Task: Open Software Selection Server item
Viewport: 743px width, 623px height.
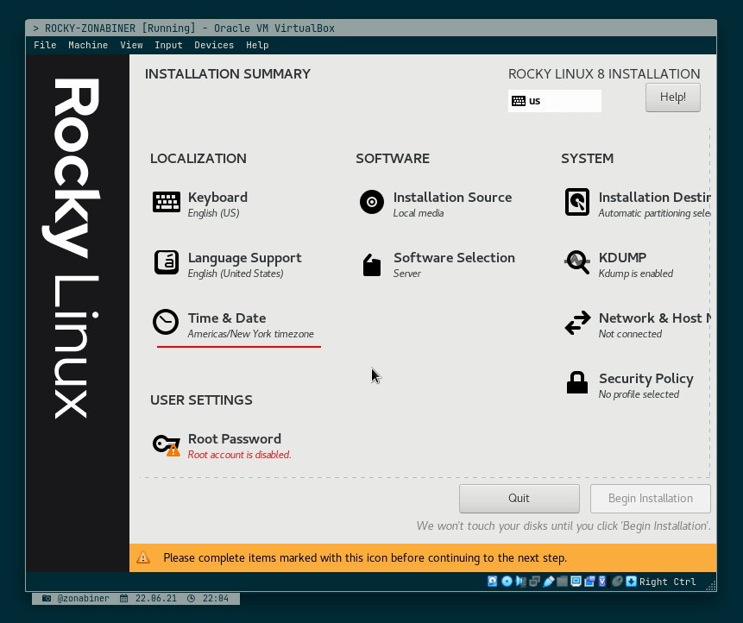Action: (x=438, y=264)
